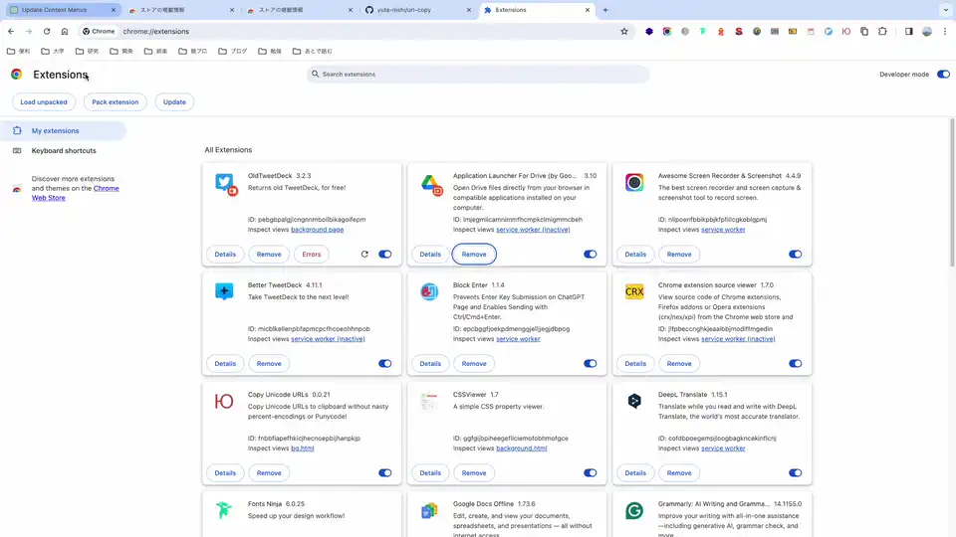
Task: Disable the DeepL Translate toggle
Action: (795, 473)
